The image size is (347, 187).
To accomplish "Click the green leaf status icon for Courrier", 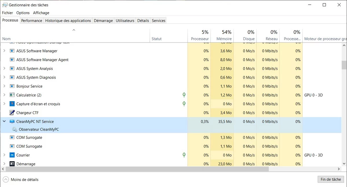I will coord(184,155).
